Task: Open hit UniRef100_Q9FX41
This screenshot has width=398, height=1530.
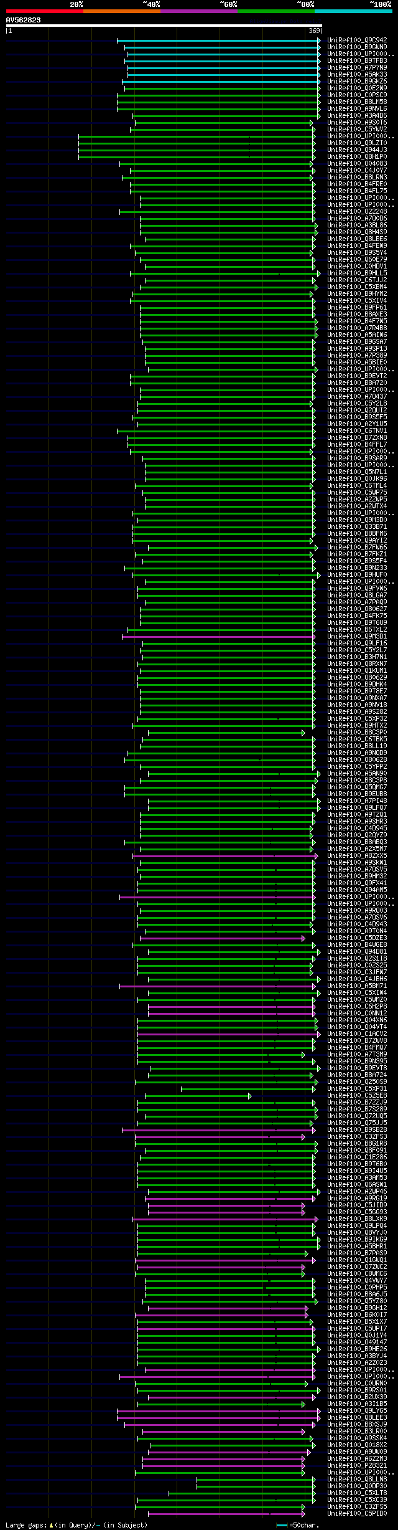Action: pos(357,883)
